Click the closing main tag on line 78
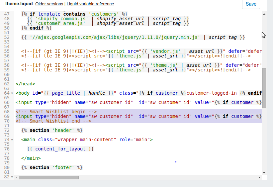 tap(31, 158)
